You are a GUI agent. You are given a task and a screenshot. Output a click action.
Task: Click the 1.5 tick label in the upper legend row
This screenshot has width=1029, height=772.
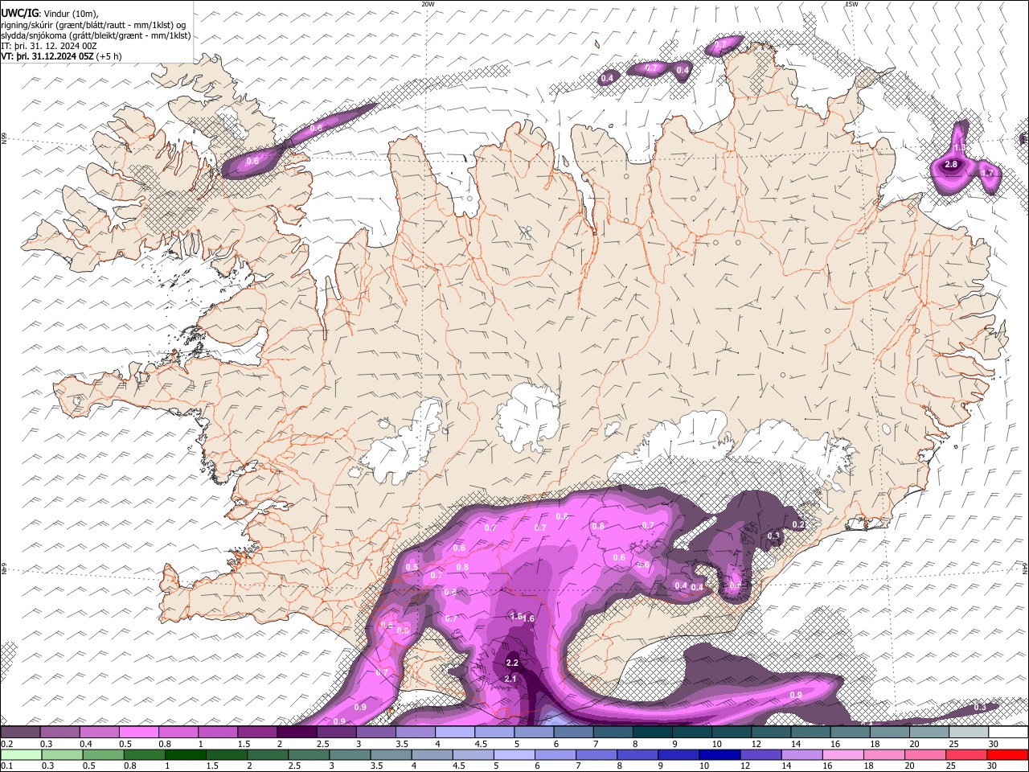pos(244,744)
